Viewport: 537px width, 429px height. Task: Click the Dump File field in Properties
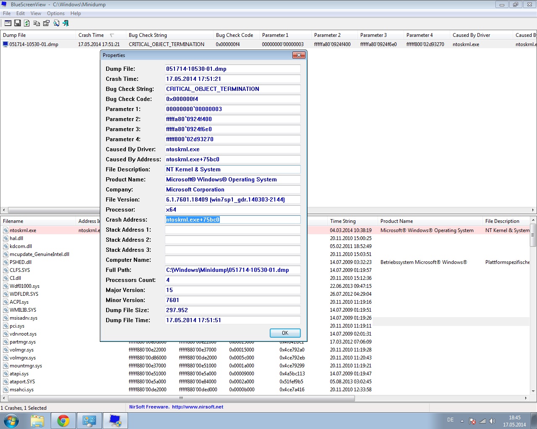(233, 69)
